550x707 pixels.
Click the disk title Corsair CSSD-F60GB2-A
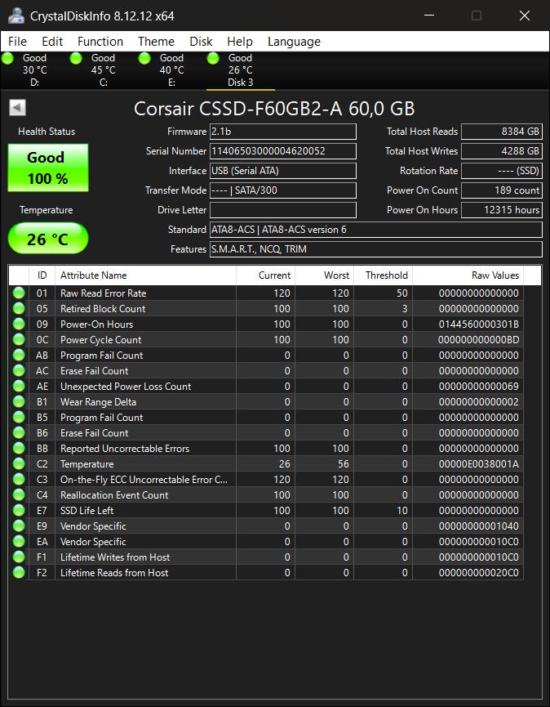tap(274, 109)
